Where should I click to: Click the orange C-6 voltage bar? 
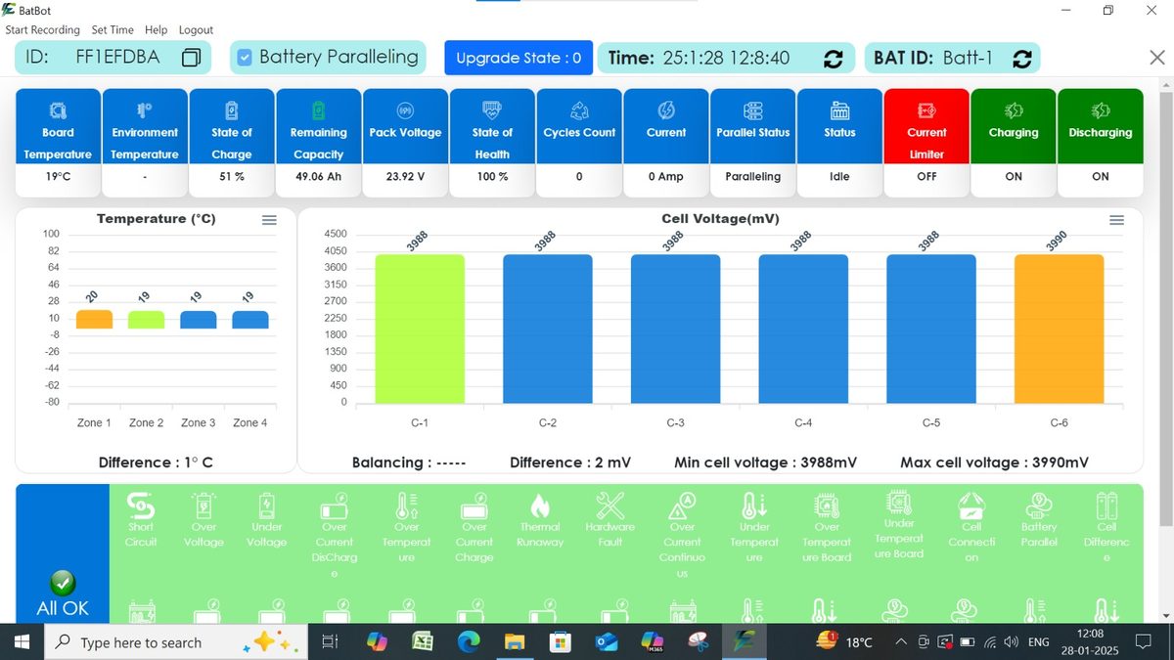click(1059, 329)
